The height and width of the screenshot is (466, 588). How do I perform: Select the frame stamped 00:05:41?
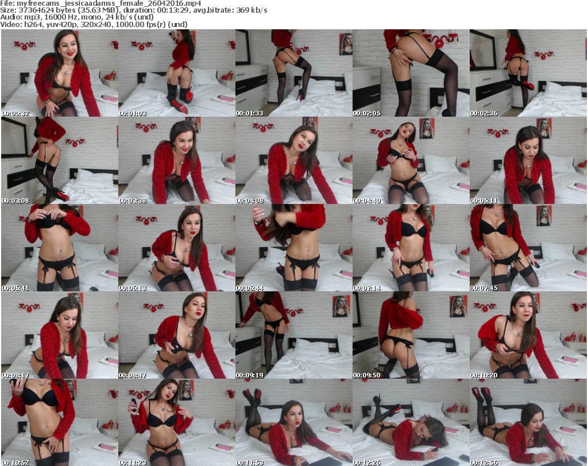(60, 248)
